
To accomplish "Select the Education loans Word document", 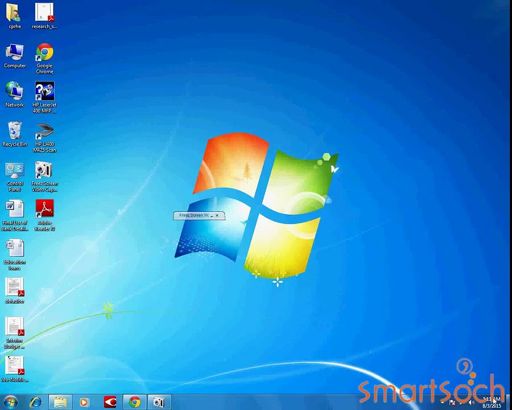I will [x=14, y=255].
